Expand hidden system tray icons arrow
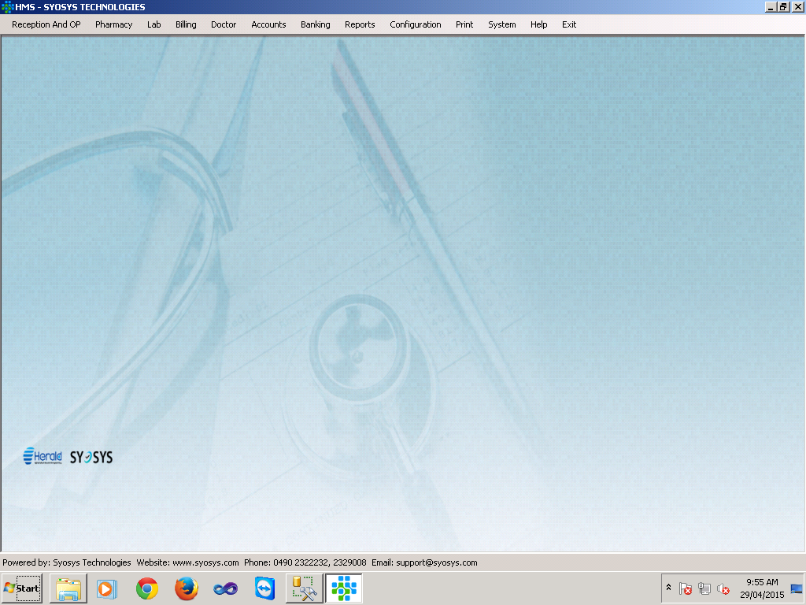 pyautogui.click(x=668, y=587)
